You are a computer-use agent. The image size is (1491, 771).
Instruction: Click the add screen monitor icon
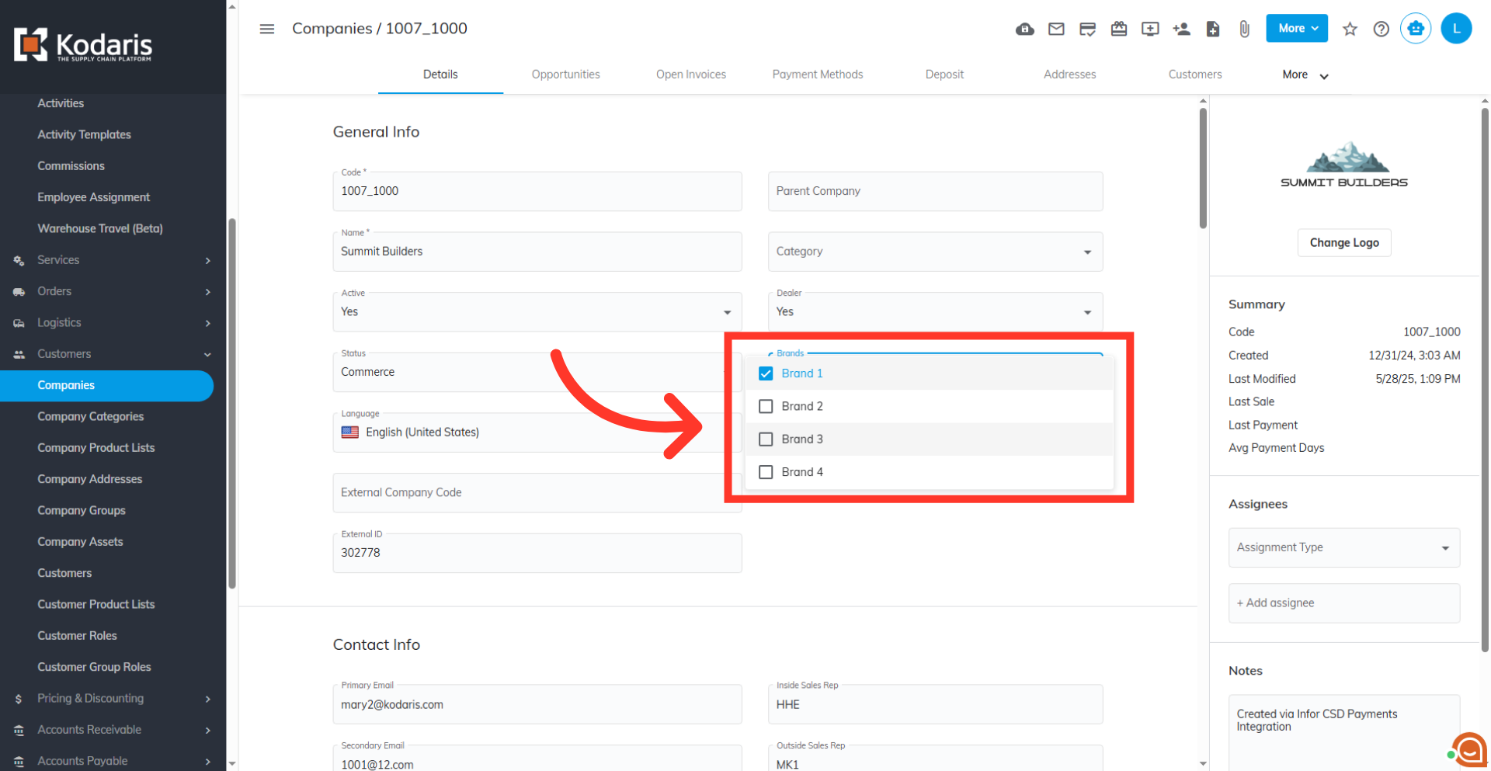click(x=1150, y=29)
